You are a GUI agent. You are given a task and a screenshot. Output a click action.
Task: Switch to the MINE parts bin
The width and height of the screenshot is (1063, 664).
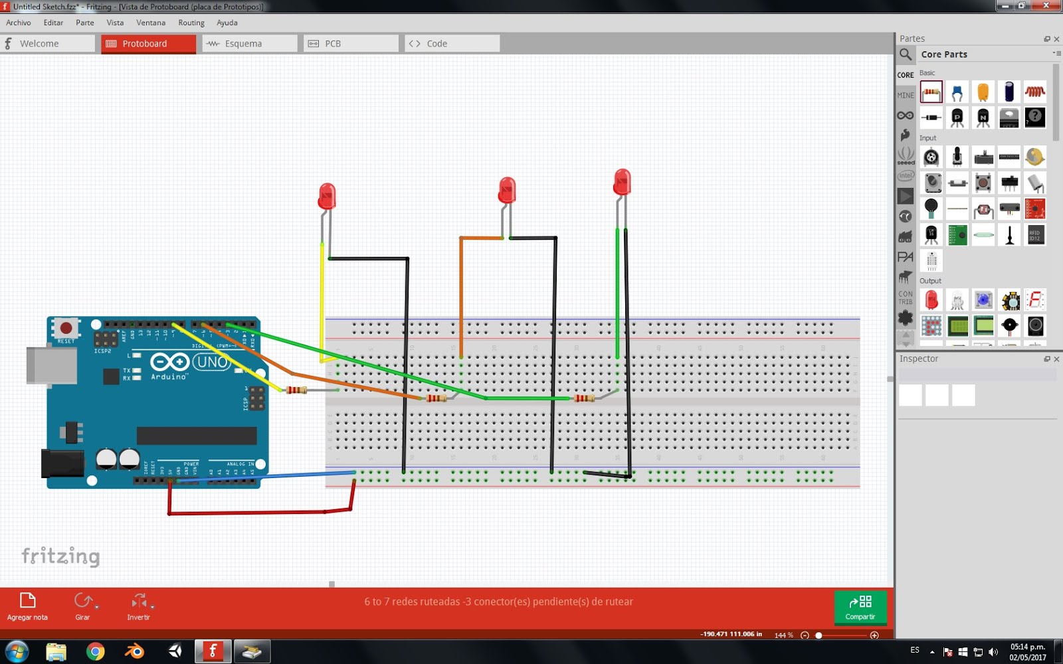click(x=906, y=95)
